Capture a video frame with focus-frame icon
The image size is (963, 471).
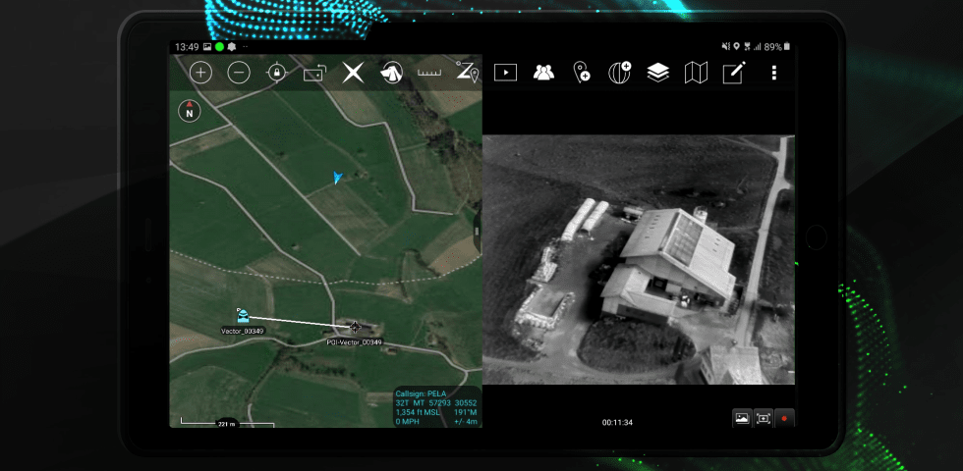(x=764, y=418)
